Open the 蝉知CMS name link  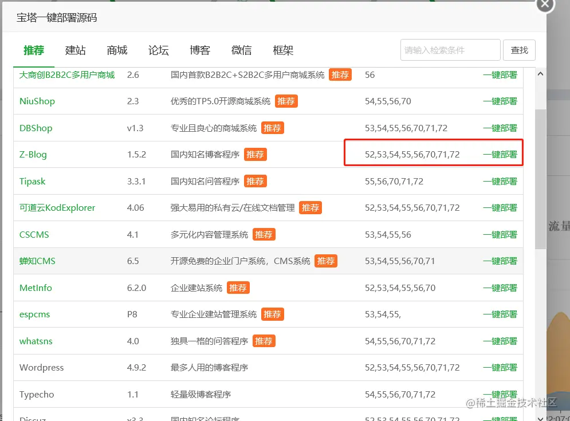tap(37, 261)
